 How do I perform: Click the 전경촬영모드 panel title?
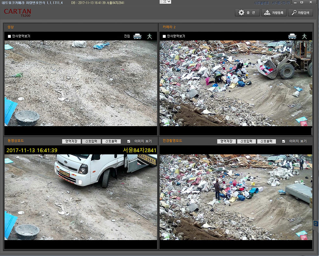172,141
